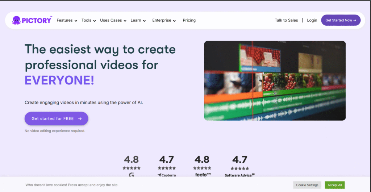Accept all cookies
Screen dimensions: 371x192
pyautogui.click(x=334, y=185)
